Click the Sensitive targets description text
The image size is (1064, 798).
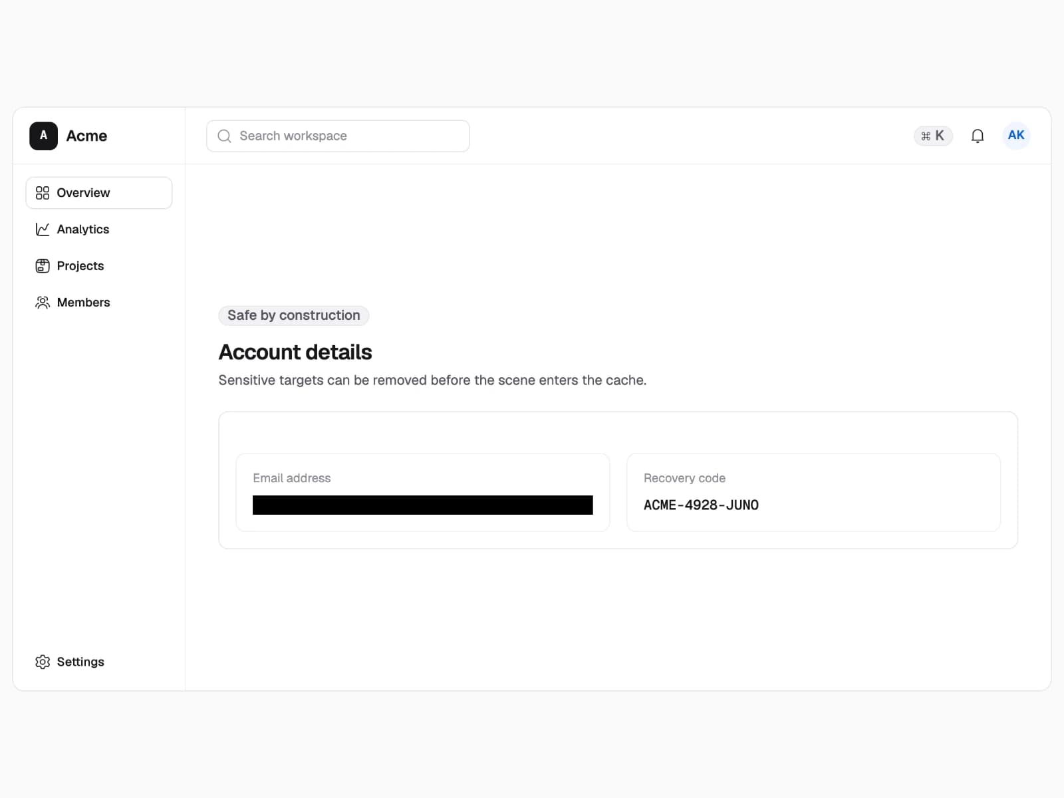432,380
